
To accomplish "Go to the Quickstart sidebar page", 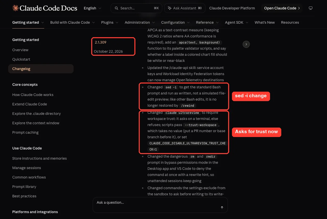I will coord(21,59).
